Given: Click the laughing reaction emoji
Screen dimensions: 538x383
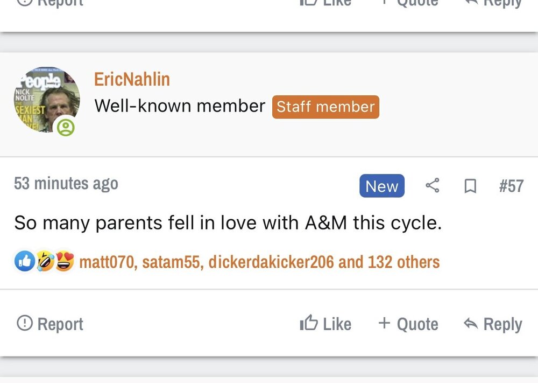Looking at the screenshot, I should (45, 262).
